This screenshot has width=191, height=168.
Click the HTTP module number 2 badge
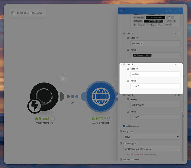[x=109, y=118]
